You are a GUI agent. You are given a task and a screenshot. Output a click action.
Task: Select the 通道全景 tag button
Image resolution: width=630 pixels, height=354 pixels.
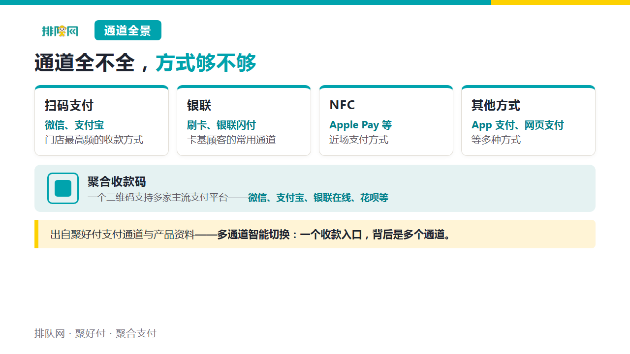(x=128, y=30)
